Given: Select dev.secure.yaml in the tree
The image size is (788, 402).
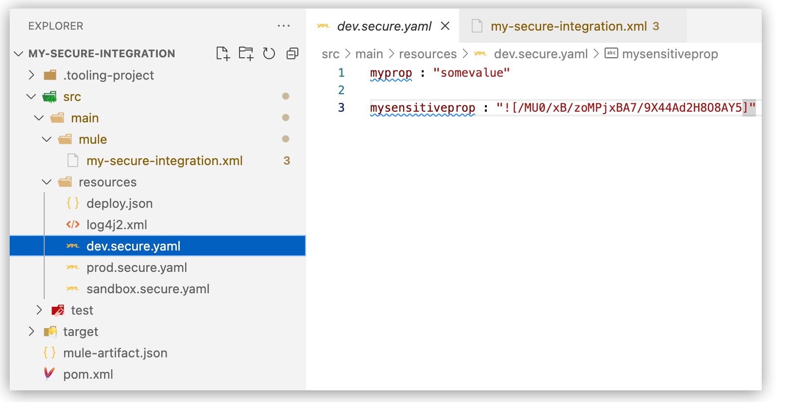Looking at the screenshot, I should point(157,246).
